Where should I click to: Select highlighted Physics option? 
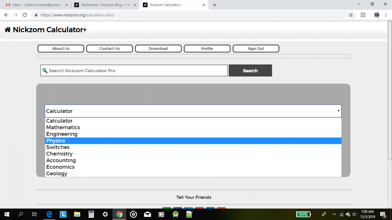tap(193, 141)
